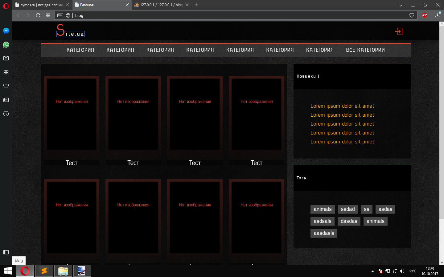
Task: Click the system volume icon
Action: [x=402, y=271]
